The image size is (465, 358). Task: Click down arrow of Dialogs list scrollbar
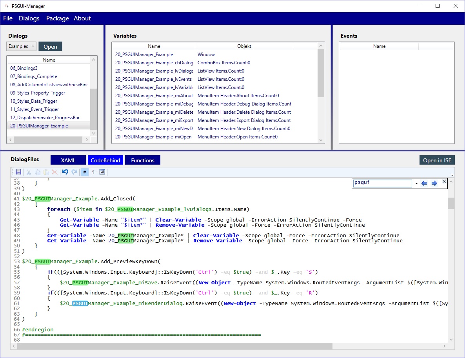[93, 133]
